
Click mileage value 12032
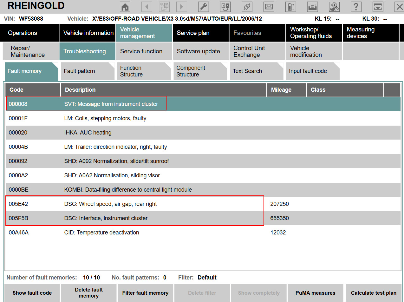point(278,233)
